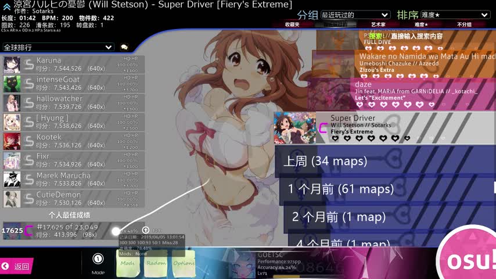This screenshot has height=279, width=496.
Task: Switch to the 收藏夹 tab
Action: (x=292, y=24)
